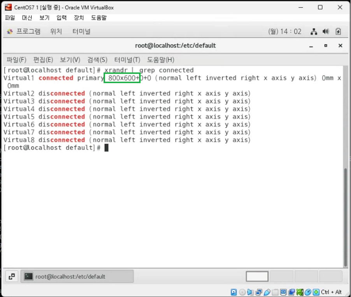Click the green CPU virtualization indicator icon
351x297 pixels.
pyautogui.click(x=300, y=292)
